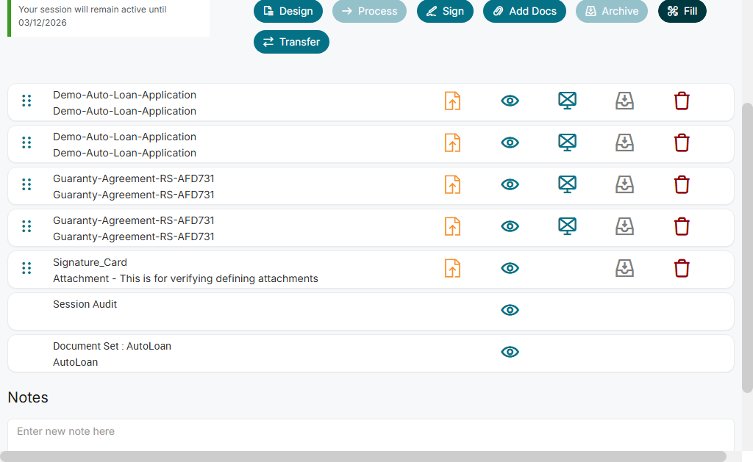Click crossed-monitor icon on first Demo-Auto-Loan-Application row
This screenshot has width=753, height=462.
point(567,101)
